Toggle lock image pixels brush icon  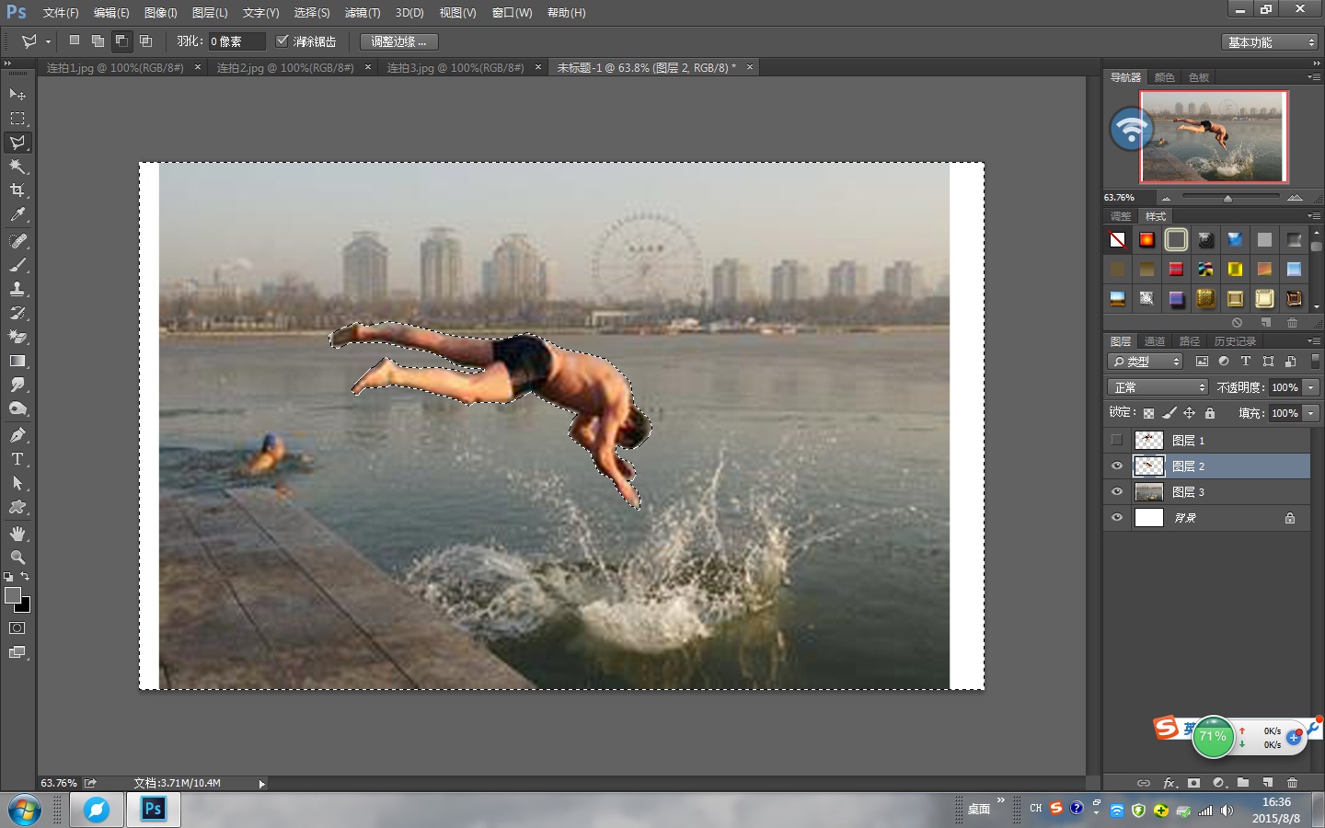(1169, 413)
